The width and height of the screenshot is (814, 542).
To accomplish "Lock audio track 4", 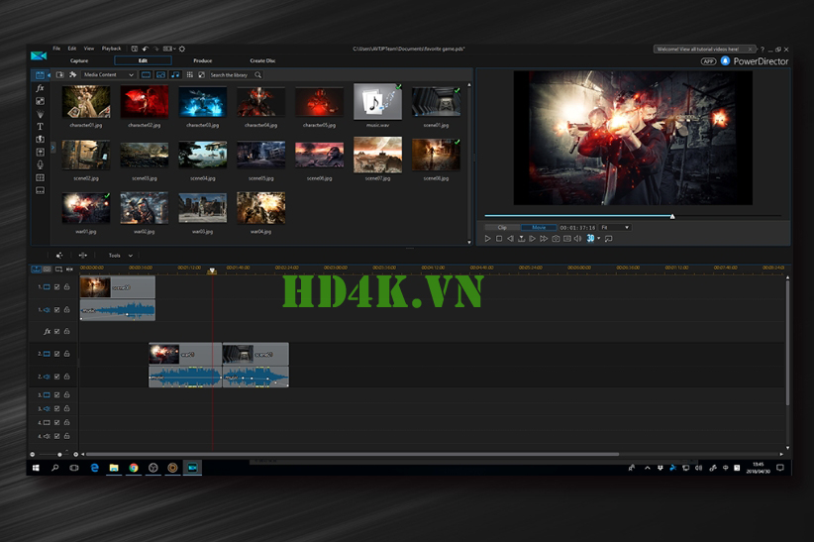I will click(x=67, y=436).
